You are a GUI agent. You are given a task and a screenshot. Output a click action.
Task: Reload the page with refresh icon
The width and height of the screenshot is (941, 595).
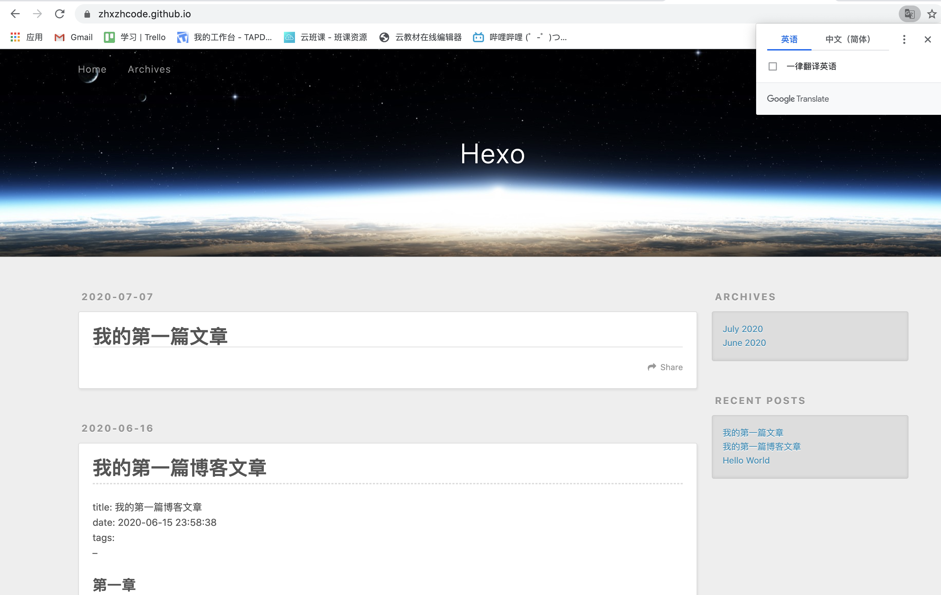click(60, 14)
